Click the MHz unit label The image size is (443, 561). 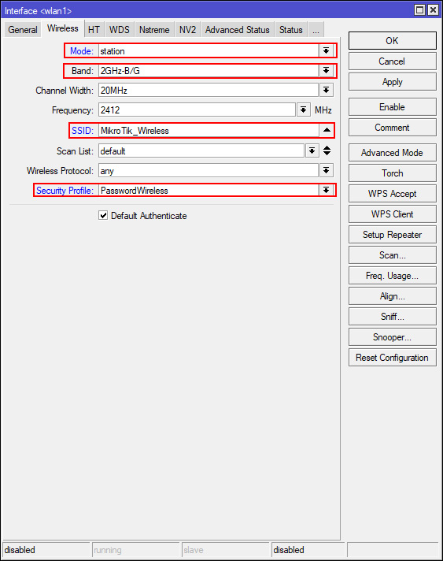click(323, 110)
